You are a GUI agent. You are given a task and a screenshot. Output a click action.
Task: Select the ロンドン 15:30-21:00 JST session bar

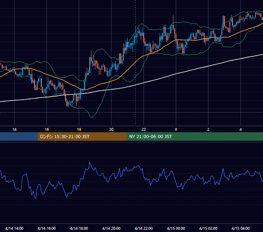(x=82, y=136)
